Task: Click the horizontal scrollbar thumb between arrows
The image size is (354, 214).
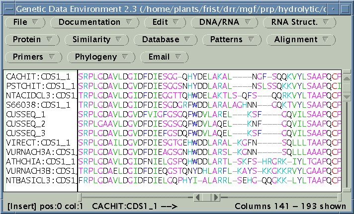Action: tap(206, 198)
